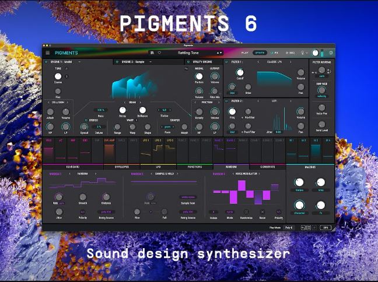Toggle Utility Engine power button
This screenshot has width=378, height=282.
[x=188, y=62]
